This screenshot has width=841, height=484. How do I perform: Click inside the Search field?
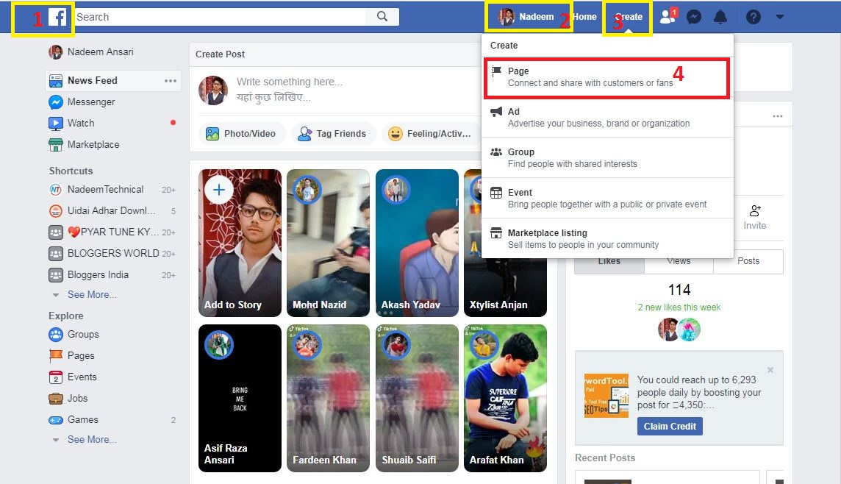pyautogui.click(x=220, y=17)
